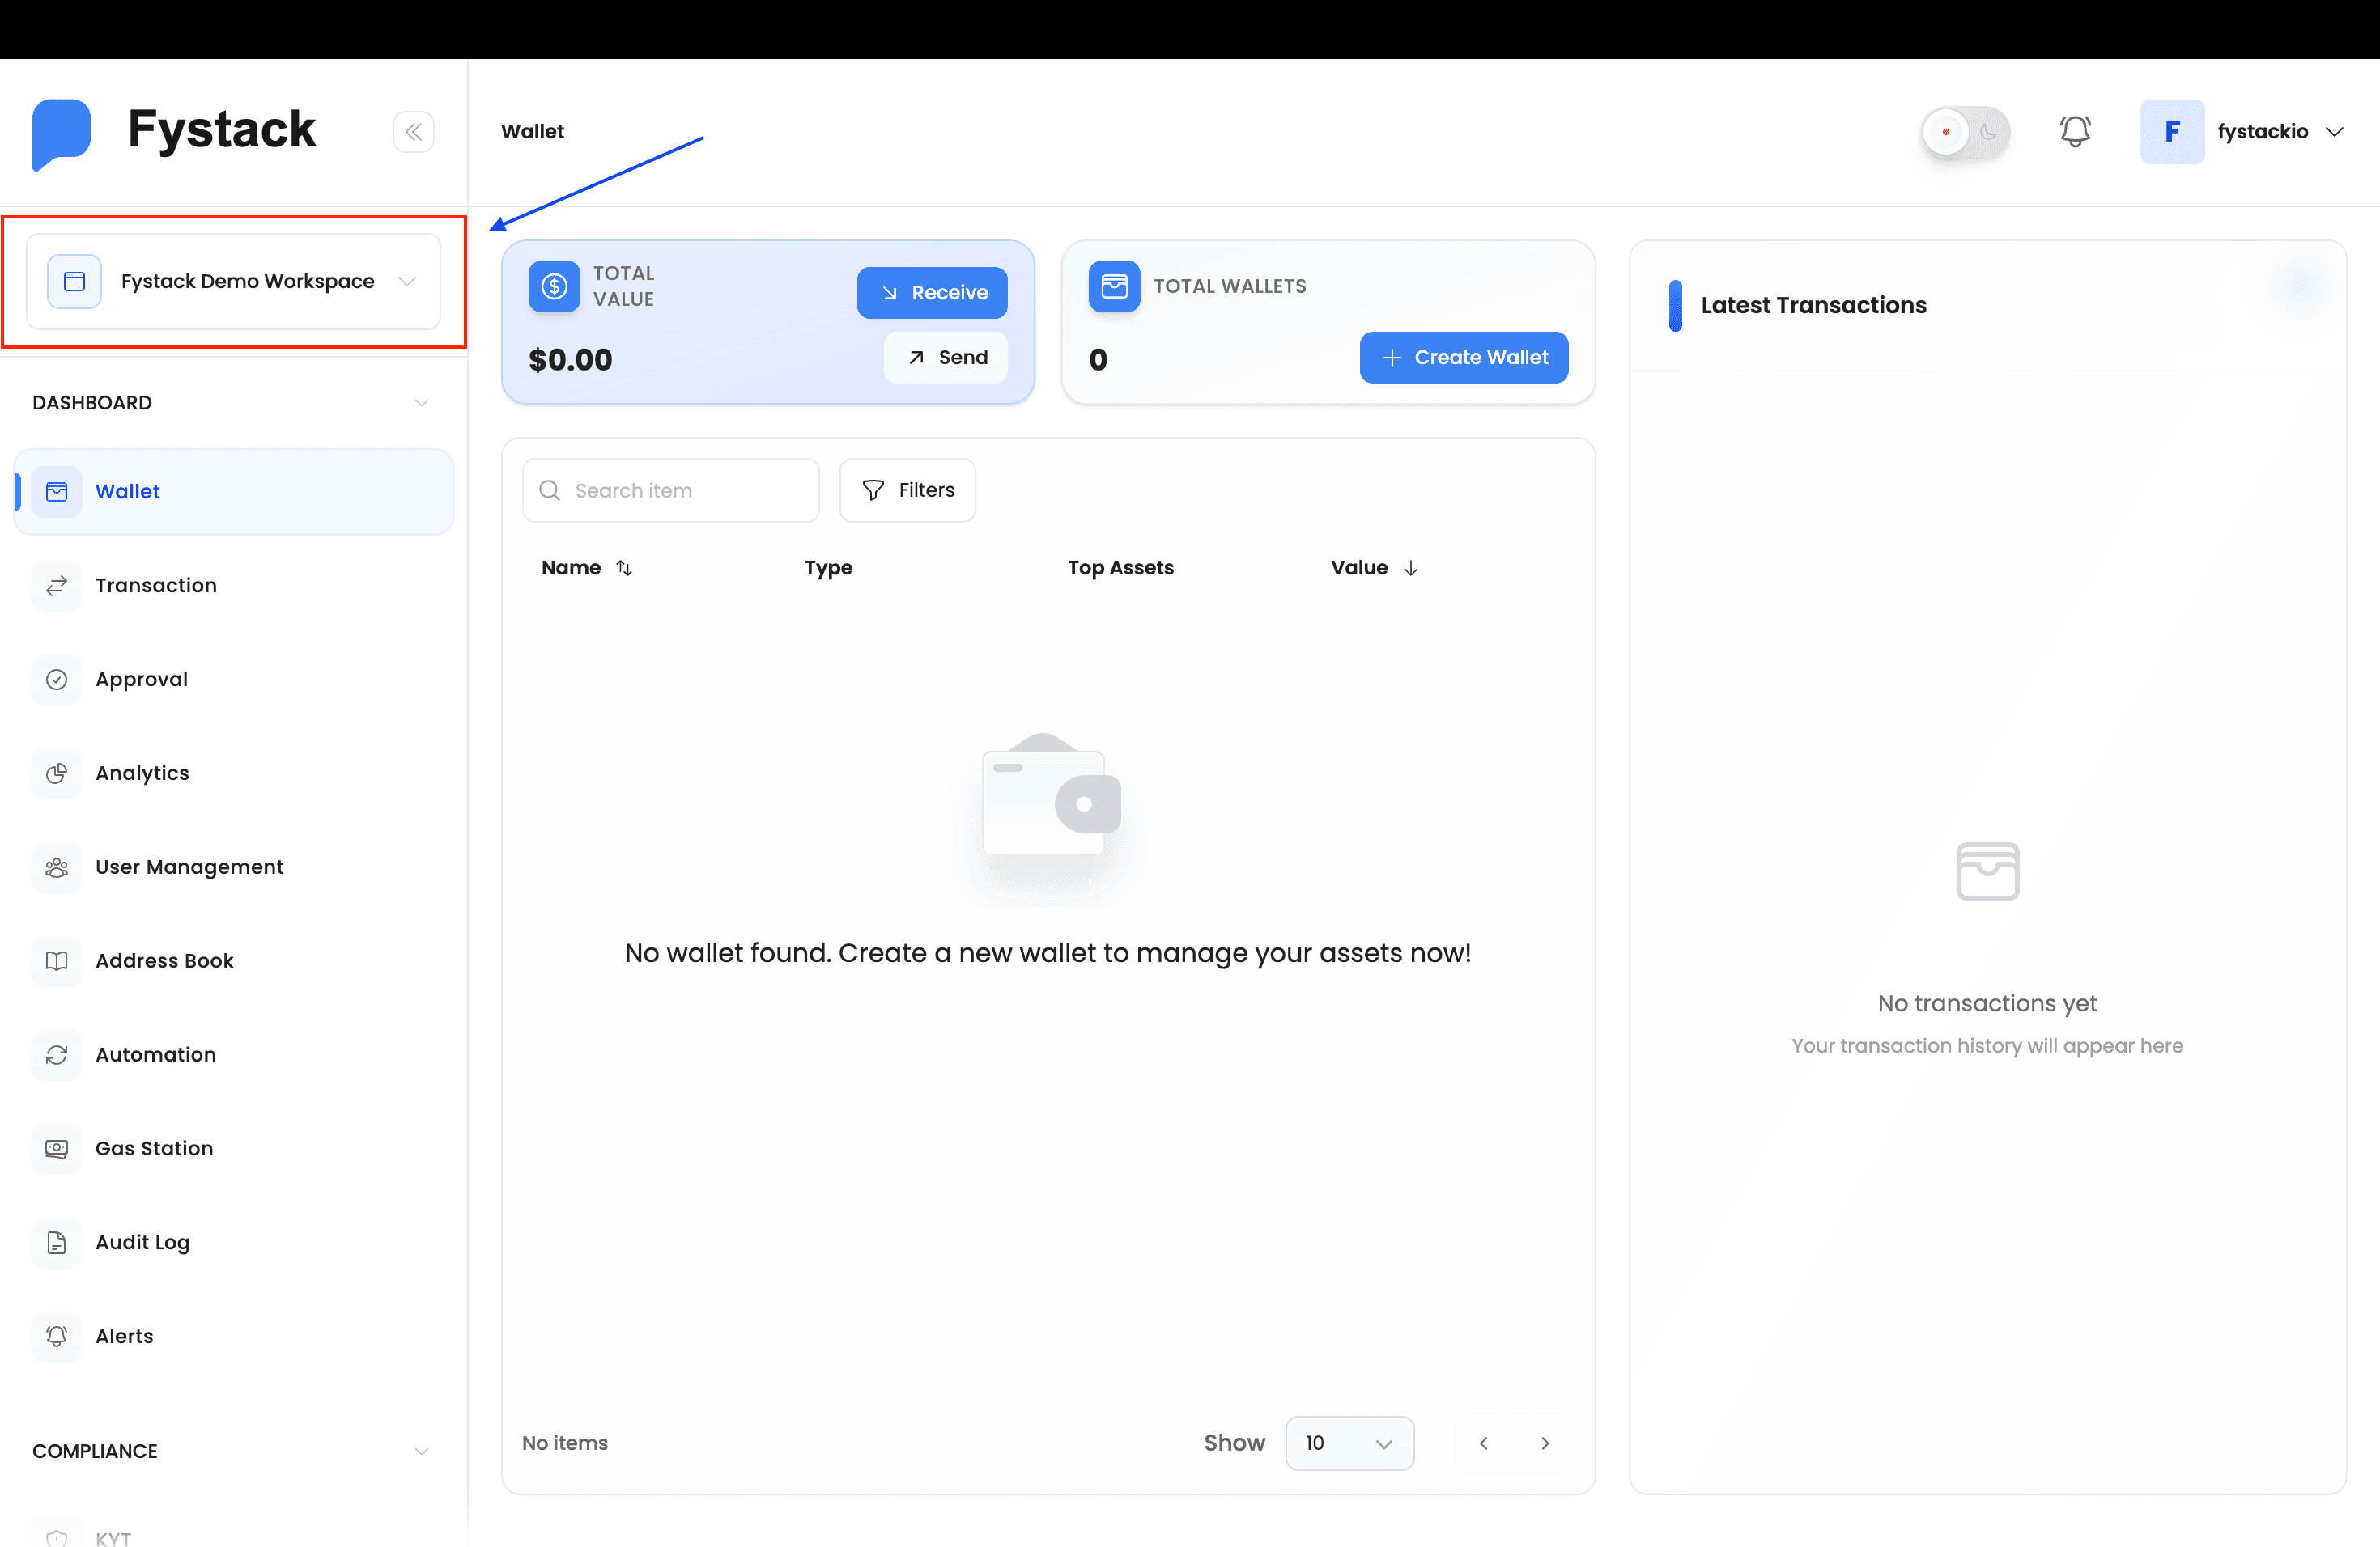Select the Gas Station sidebar item
Screen dimensions: 2380x1547
pos(154,1148)
